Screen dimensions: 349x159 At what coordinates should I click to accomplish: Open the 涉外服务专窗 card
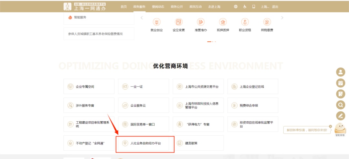click(89, 105)
